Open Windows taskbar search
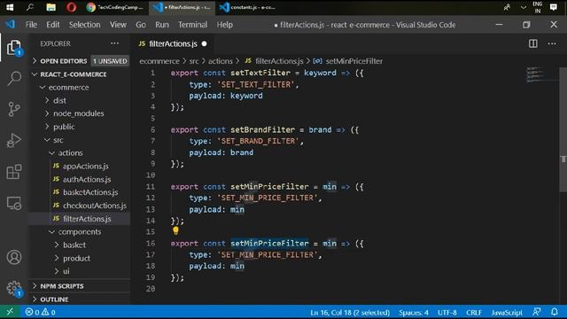This screenshot has height=319, width=567. pyautogui.click(x=30, y=7)
